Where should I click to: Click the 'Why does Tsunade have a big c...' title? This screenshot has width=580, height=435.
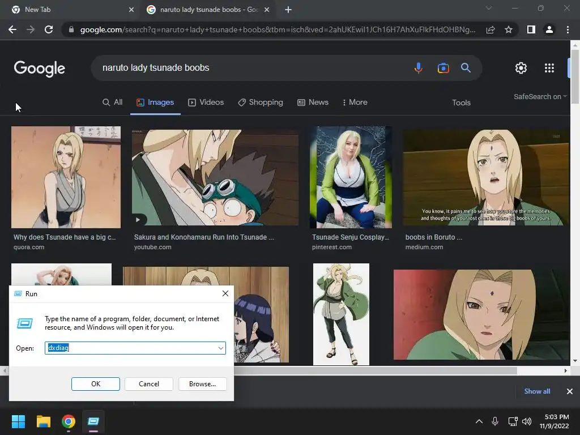pos(65,237)
